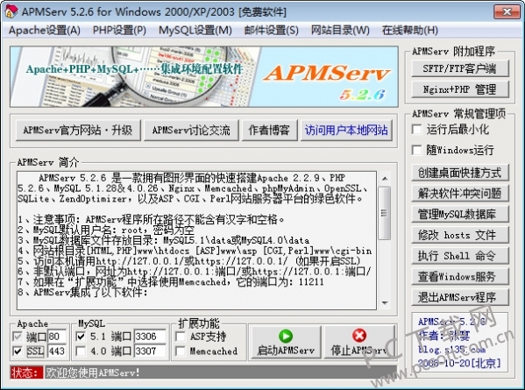This screenshot has width=525, height=390.
Task: Toggle the Apache 端口 checkbox
Action: (x=17, y=337)
